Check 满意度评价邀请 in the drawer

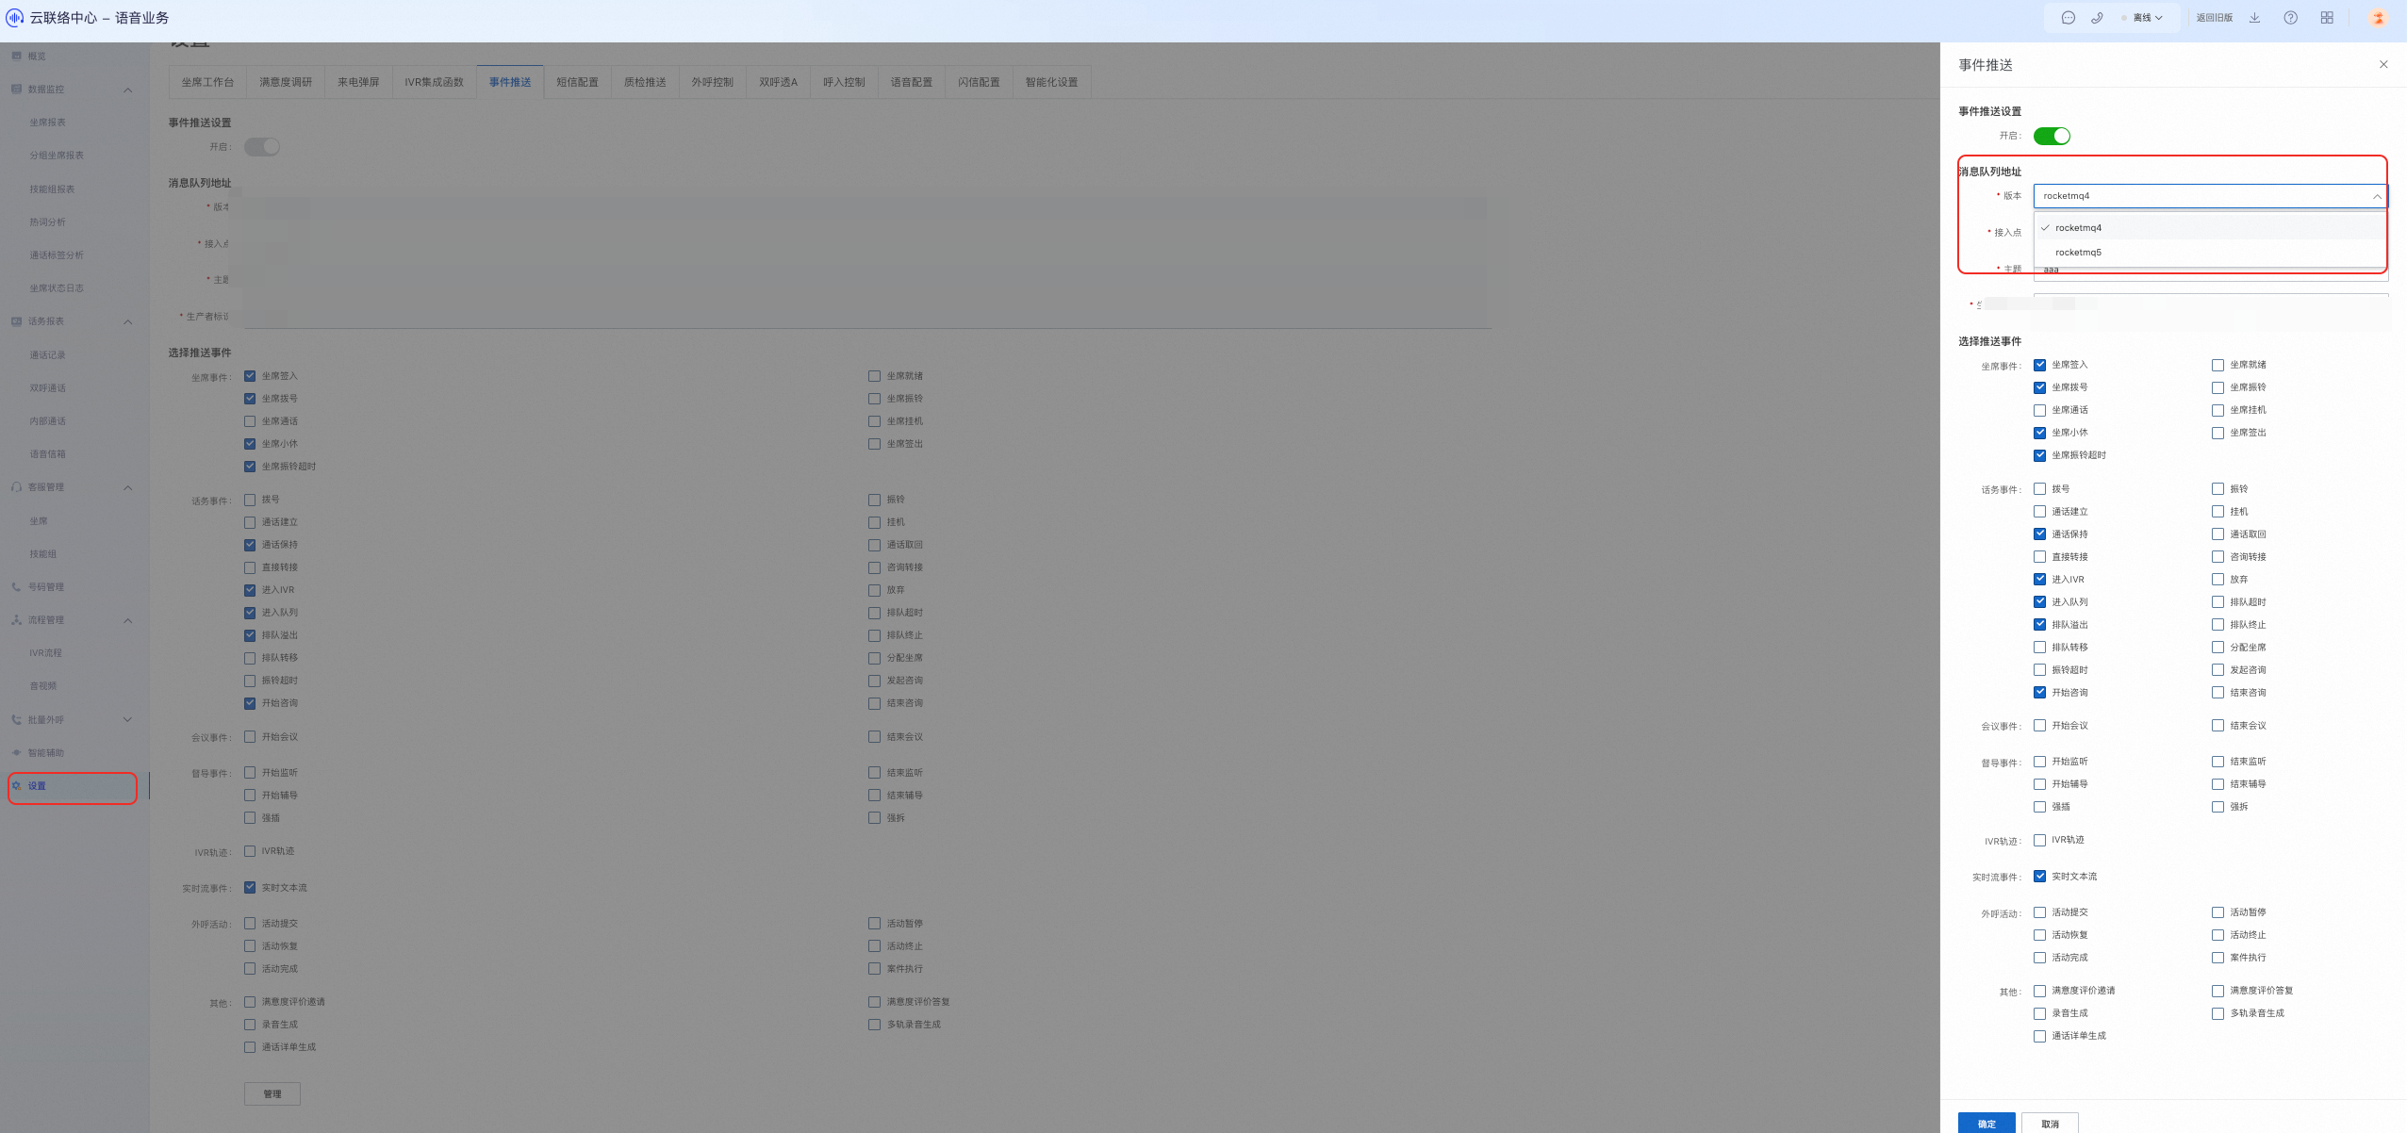2039,991
